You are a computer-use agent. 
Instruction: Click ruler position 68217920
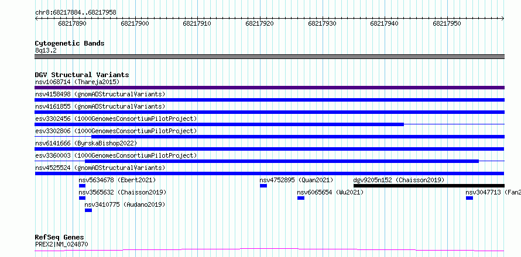click(259, 23)
